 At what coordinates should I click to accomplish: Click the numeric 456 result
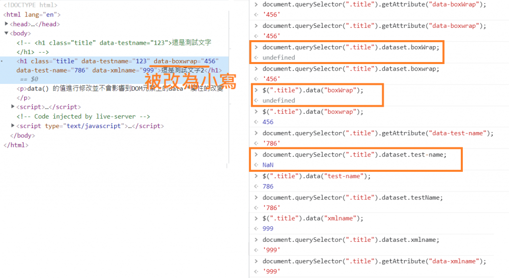(268, 122)
